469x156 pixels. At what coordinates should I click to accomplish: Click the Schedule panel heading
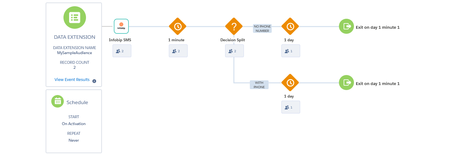click(77, 103)
